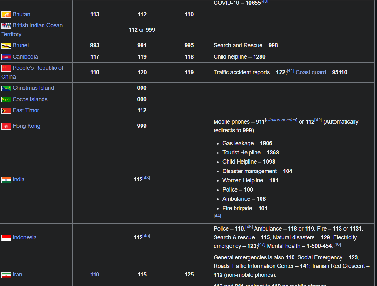Open the Iran country link
This screenshot has height=286, width=377.
(x=17, y=275)
